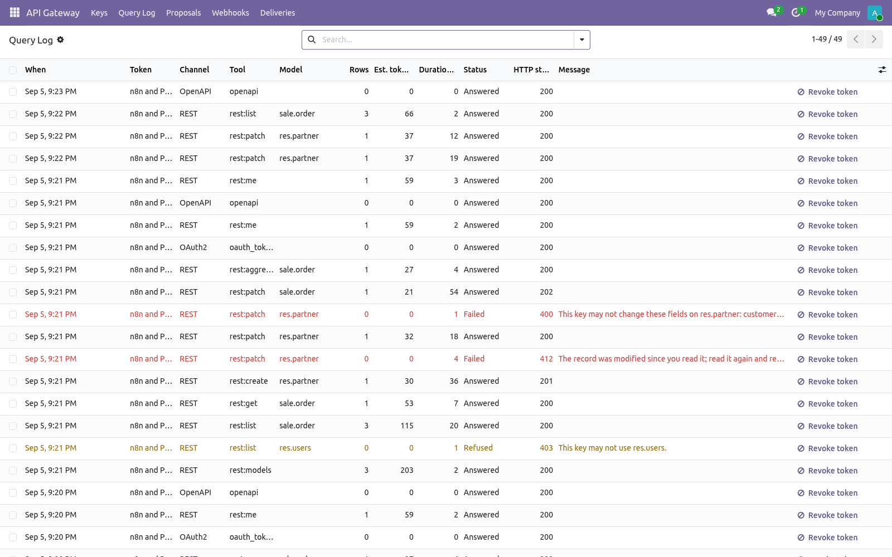Sort by the When column header
Image resolution: width=892 pixels, height=557 pixels.
tap(36, 70)
